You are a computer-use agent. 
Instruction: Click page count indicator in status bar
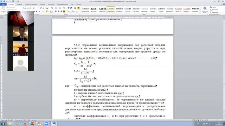(x=7, y=120)
